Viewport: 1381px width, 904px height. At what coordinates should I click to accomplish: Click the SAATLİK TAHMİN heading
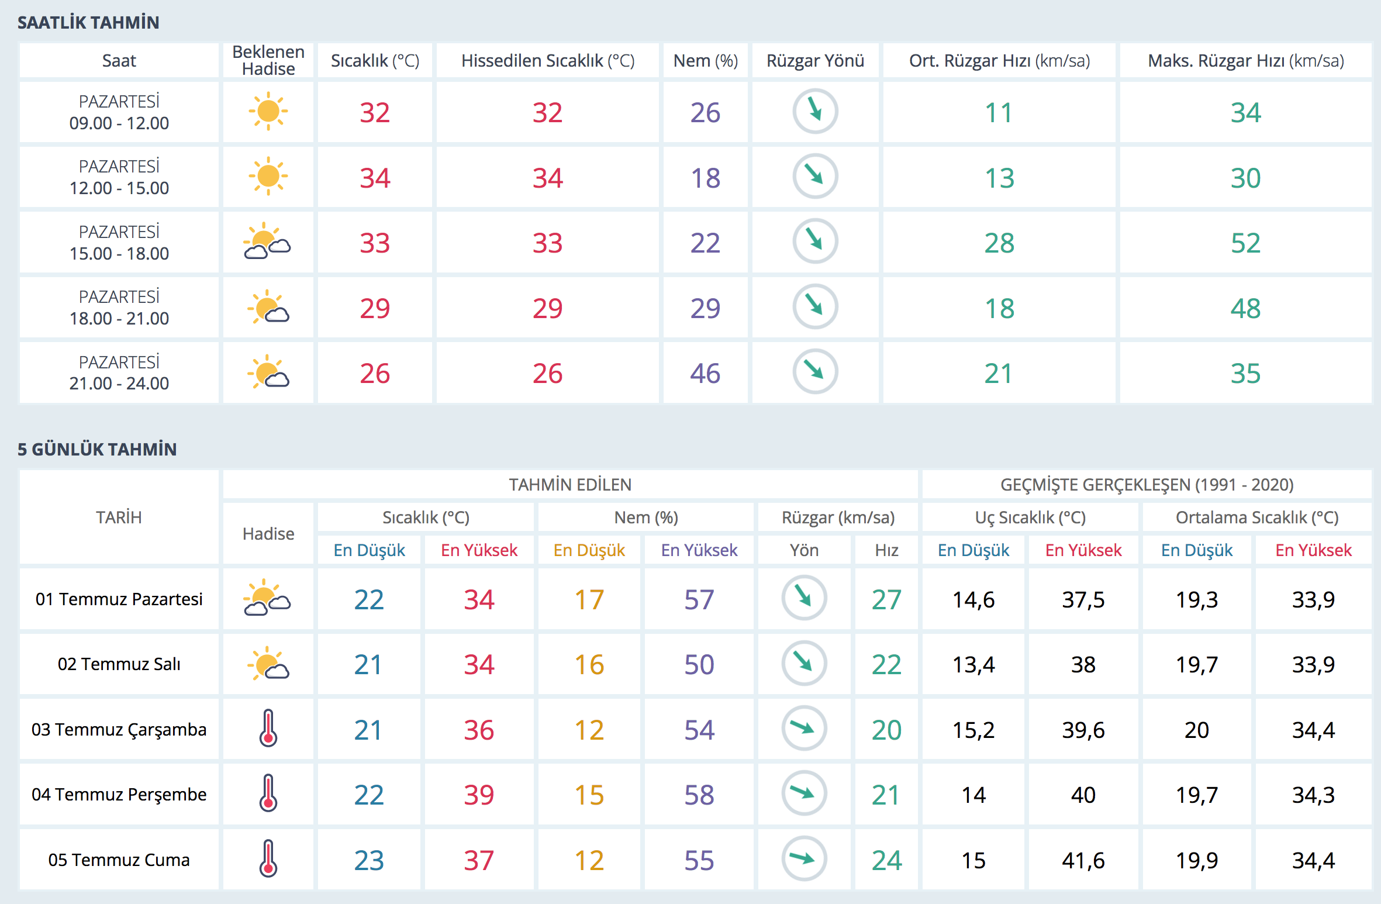(x=88, y=22)
